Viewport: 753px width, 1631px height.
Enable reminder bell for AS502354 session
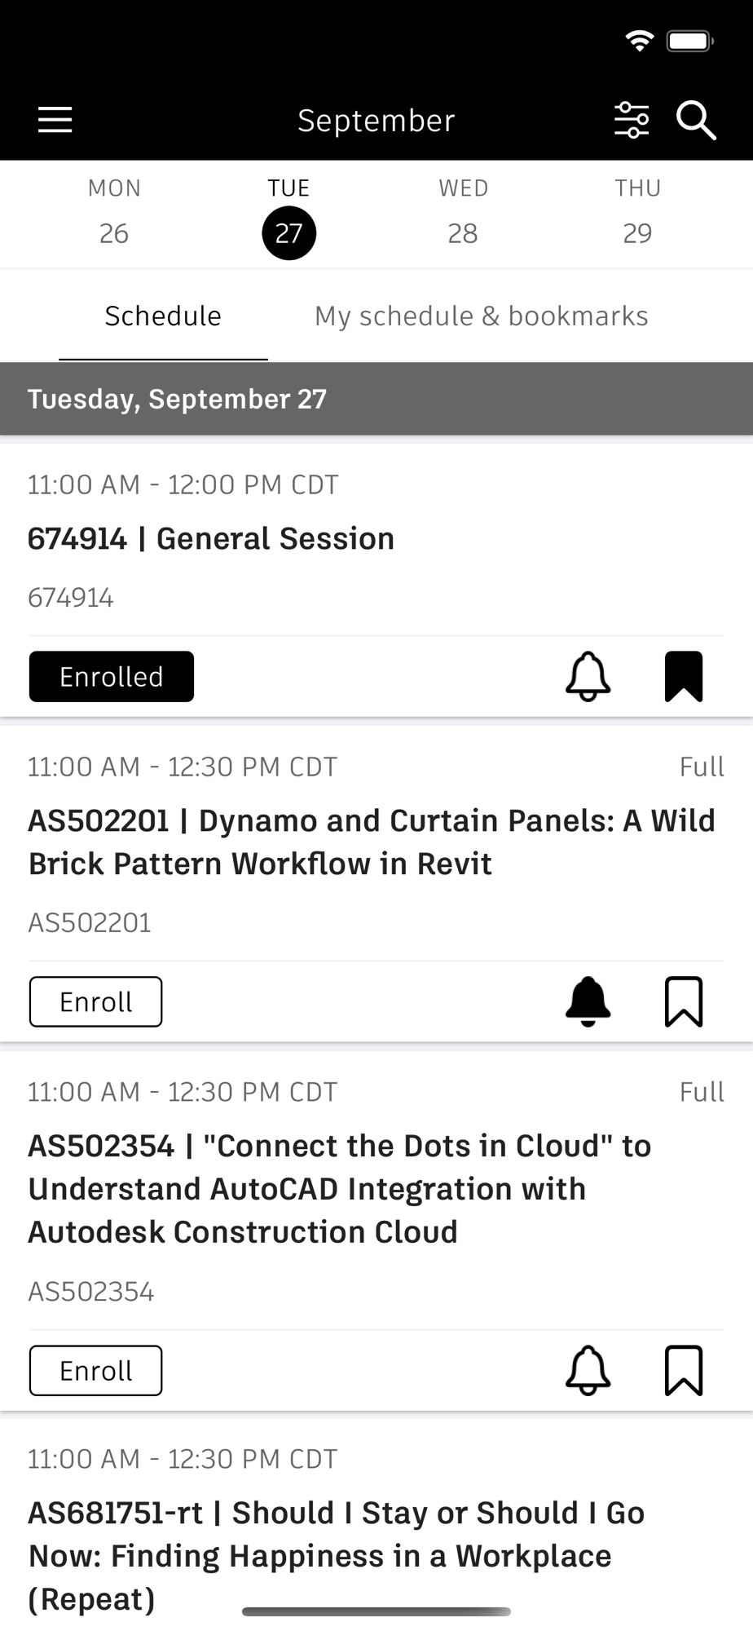(x=588, y=1370)
